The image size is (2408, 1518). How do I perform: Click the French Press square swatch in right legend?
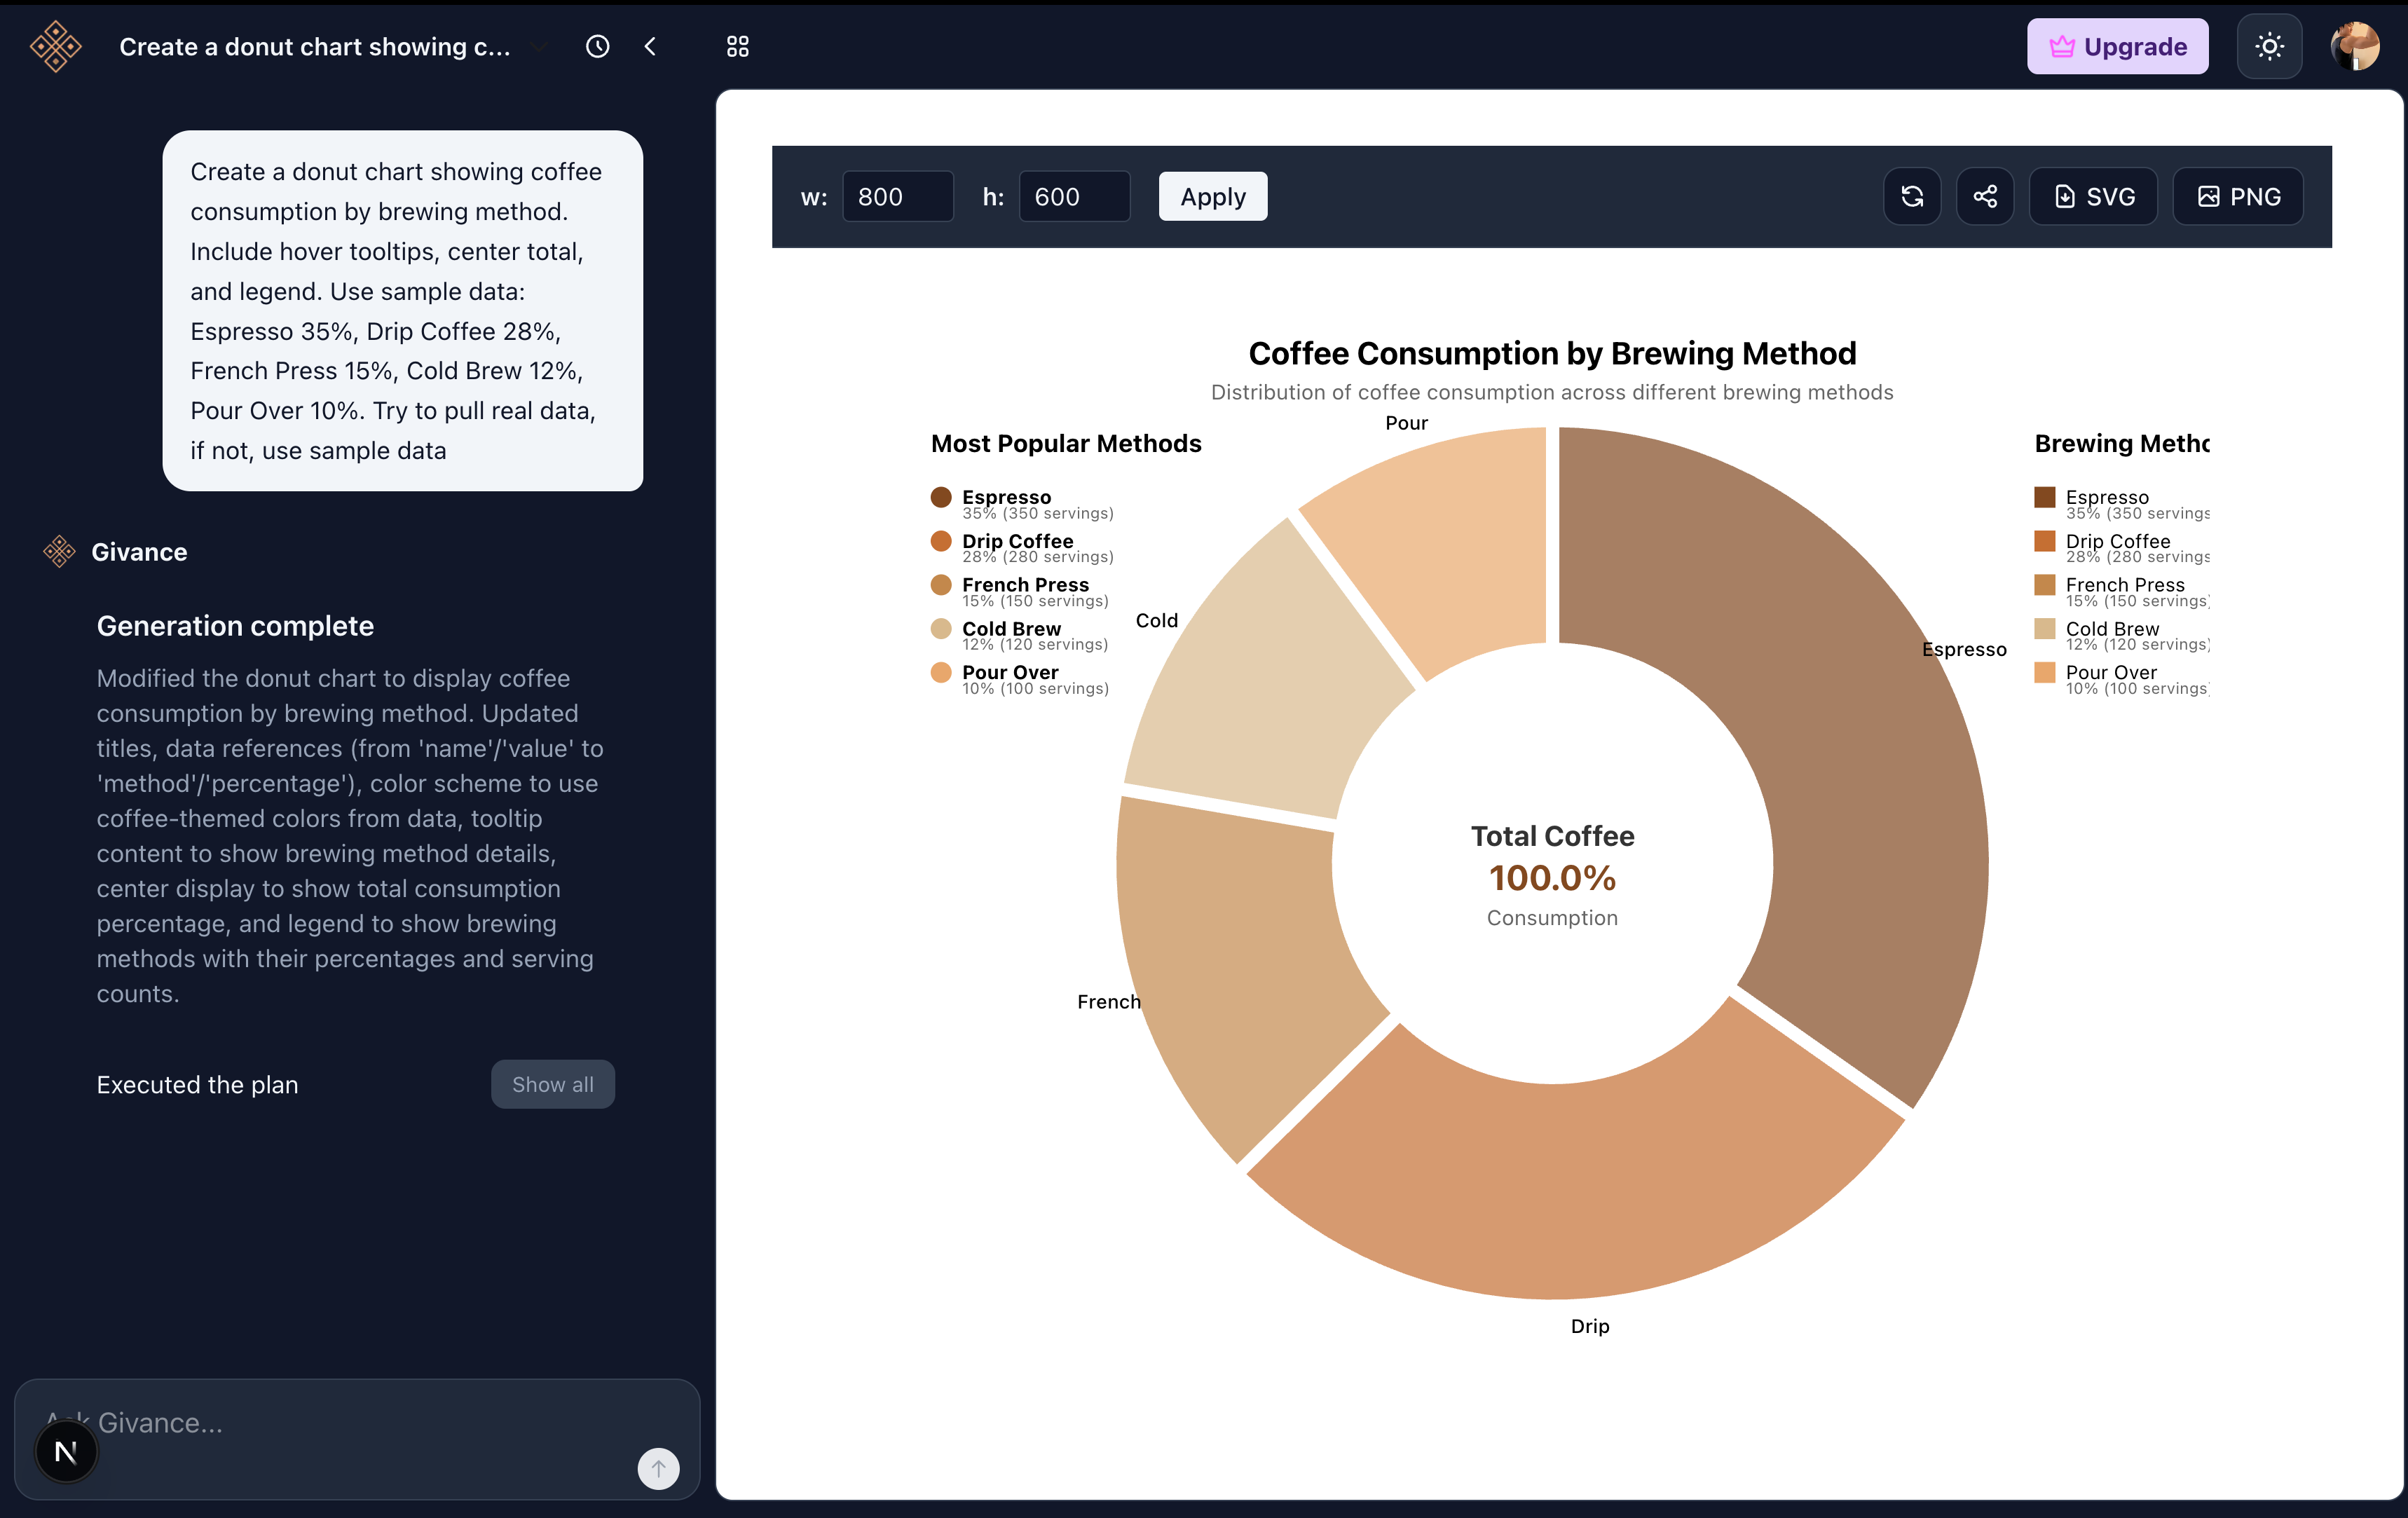(2045, 585)
